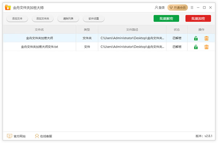Screen dimensions: 218x143
Task: Click the decrypt lock icon for 金舟文件夹加密大师 folder row
Action: [196, 38]
